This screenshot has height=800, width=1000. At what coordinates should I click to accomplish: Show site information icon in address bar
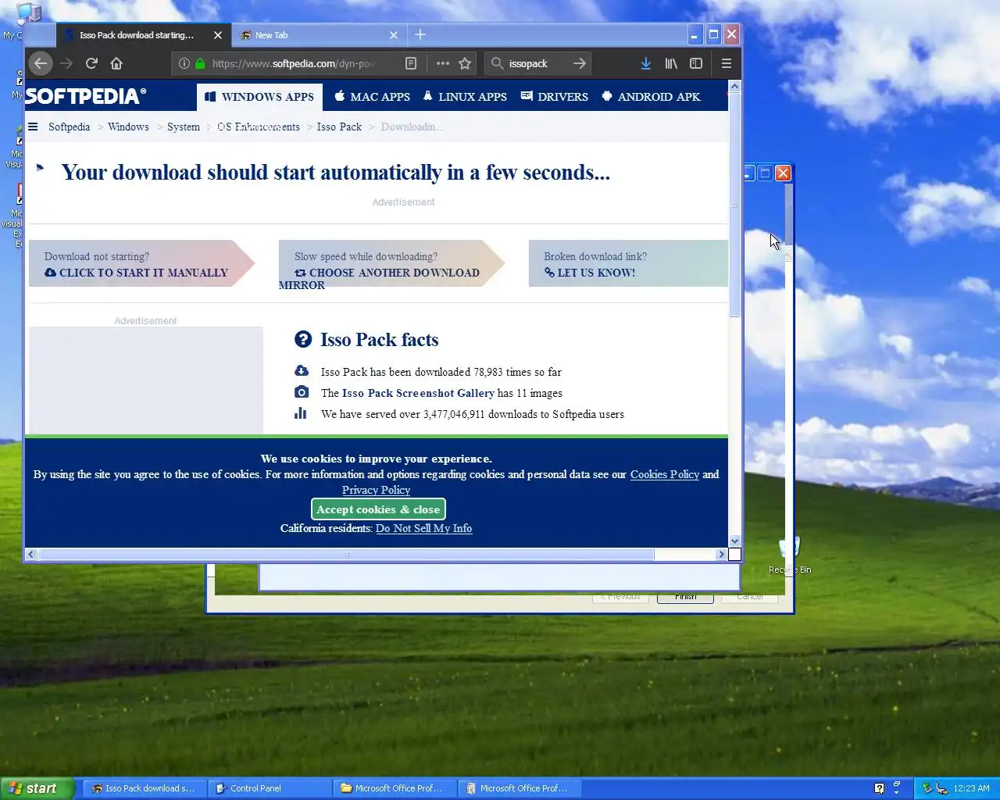click(184, 63)
